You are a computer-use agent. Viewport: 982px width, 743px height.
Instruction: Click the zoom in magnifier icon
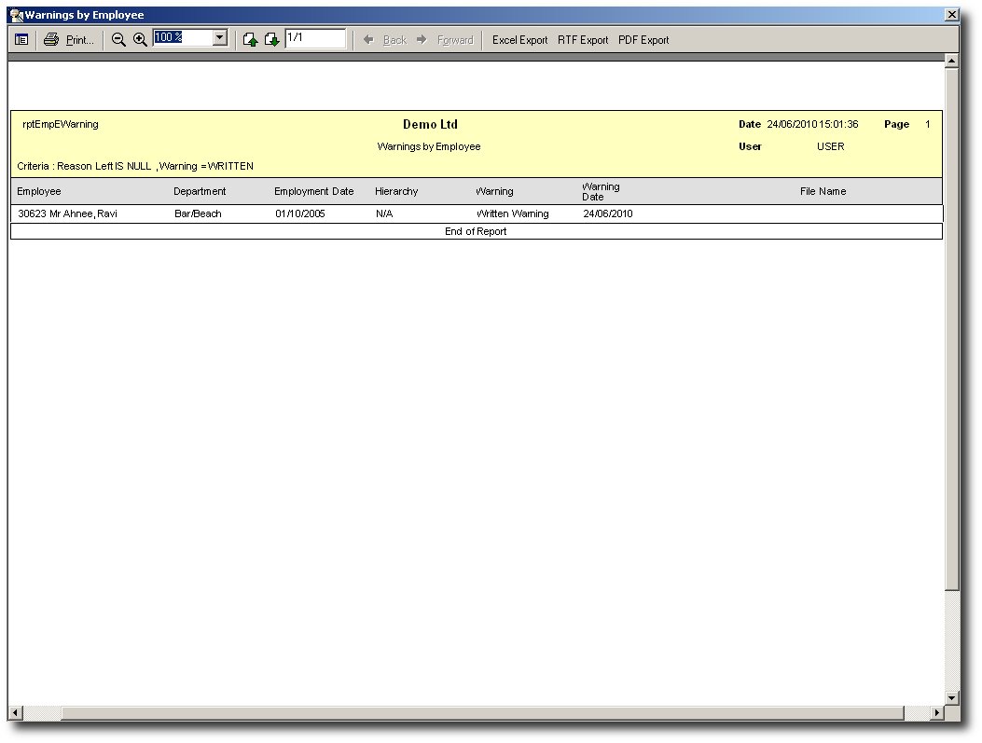point(140,40)
